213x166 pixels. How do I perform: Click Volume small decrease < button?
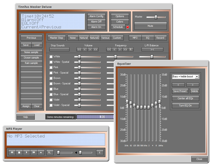85,49
